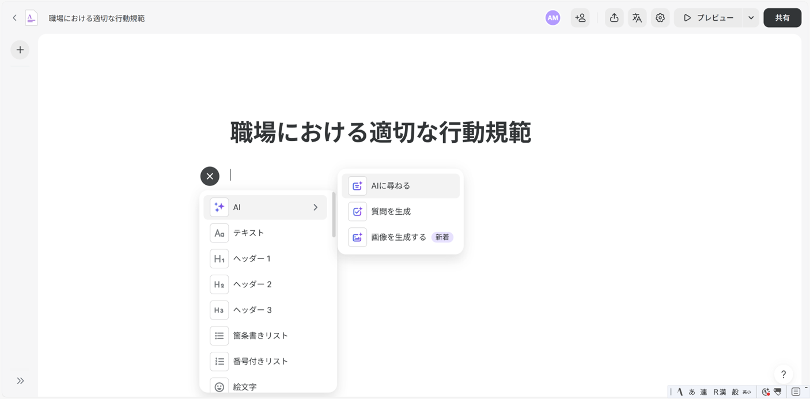Toggle the block menu closed with the X
This screenshot has height=399, width=810.
click(x=210, y=176)
